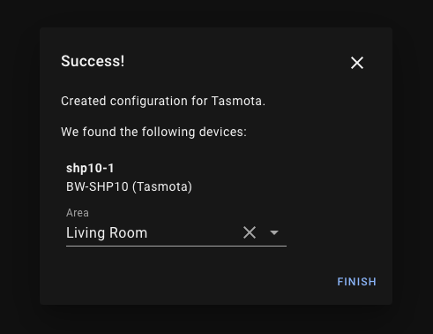The width and height of the screenshot is (433, 334).
Task: Click the We found the following devices text
Action: (153, 132)
